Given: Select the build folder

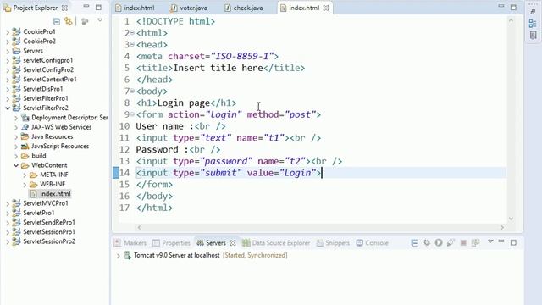Looking at the screenshot, I should pos(39,156).
